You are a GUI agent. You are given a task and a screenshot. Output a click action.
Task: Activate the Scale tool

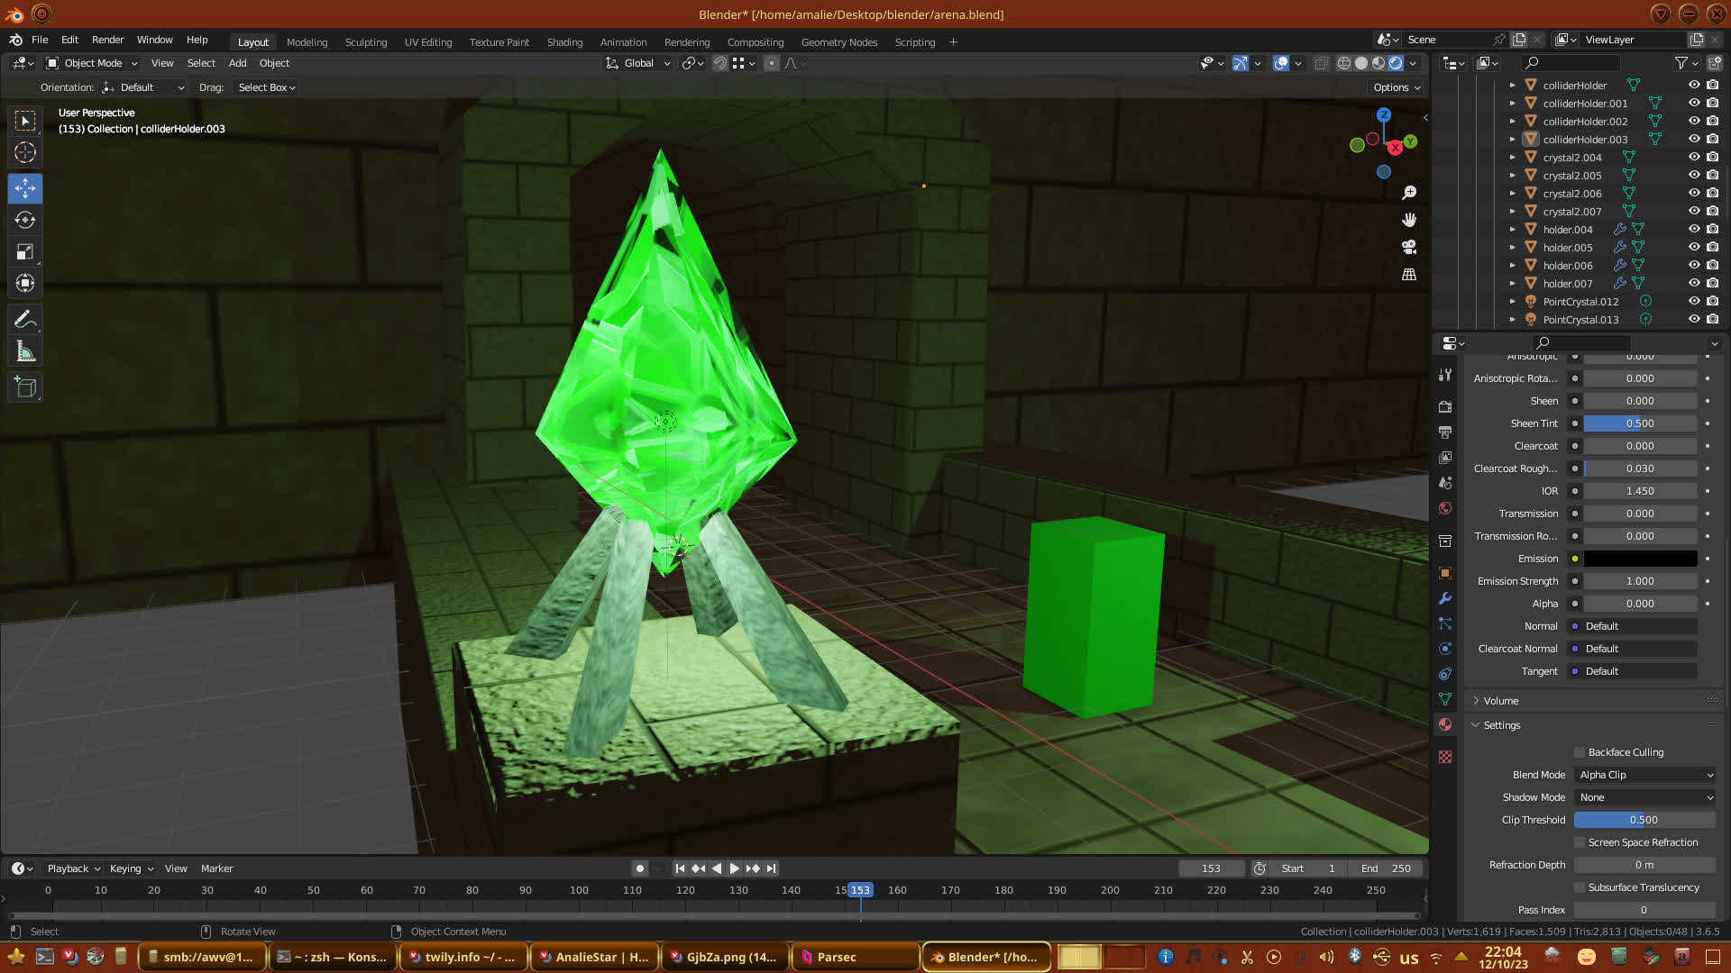click(25, 252)
